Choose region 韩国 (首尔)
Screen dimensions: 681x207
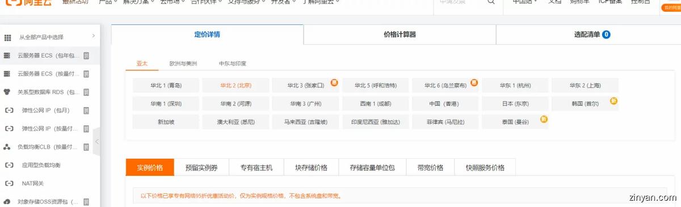(x=585, y=104)
